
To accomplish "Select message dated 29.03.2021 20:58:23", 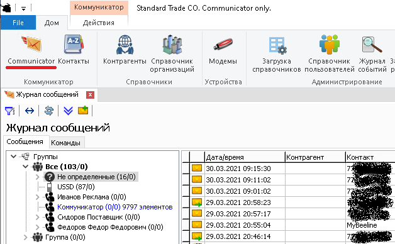I will pyautogui.click(x=238, y=202).
